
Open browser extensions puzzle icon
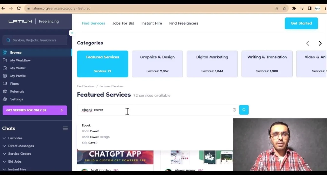click(x=294, y=8)
